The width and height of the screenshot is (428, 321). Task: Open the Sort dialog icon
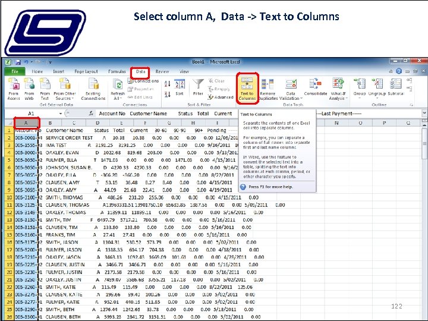click(180, 88)
